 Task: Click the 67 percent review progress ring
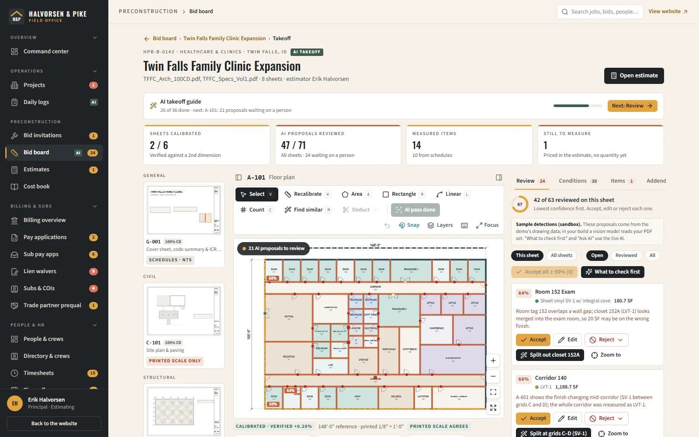pos(520,204)
